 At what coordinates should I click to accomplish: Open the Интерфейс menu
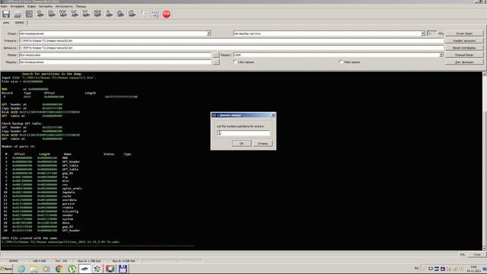coord(17,6)
